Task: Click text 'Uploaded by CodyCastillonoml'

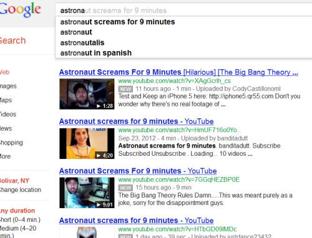Action: (238, 89)
